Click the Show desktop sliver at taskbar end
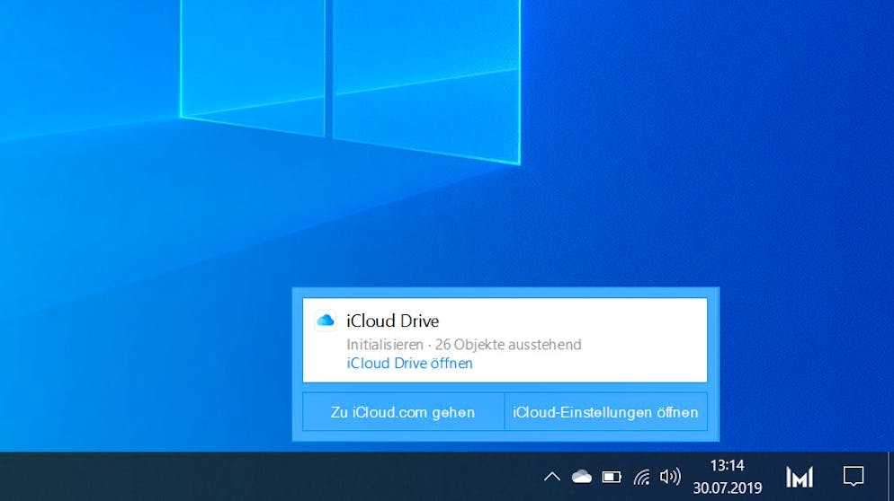 click(x=890, y=477)
